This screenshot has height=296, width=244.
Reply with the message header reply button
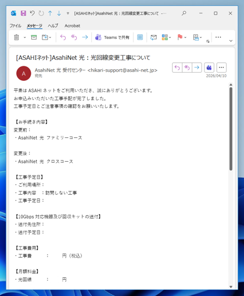click(177, 67)
